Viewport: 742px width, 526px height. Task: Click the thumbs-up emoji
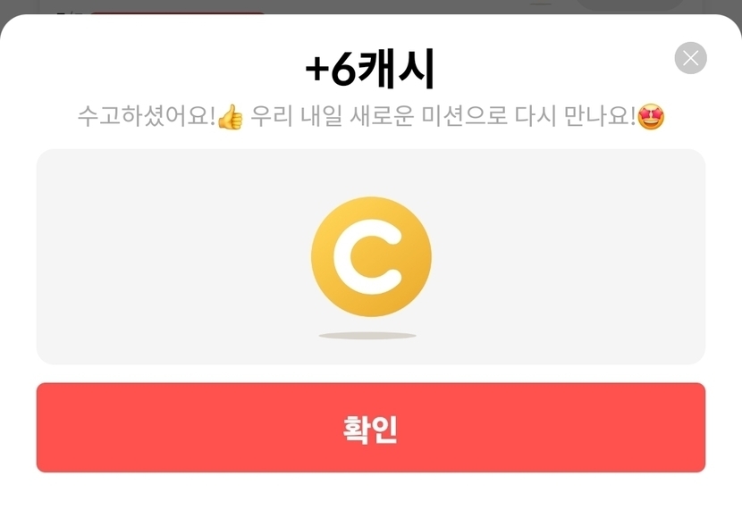click(x=231, y=117)
